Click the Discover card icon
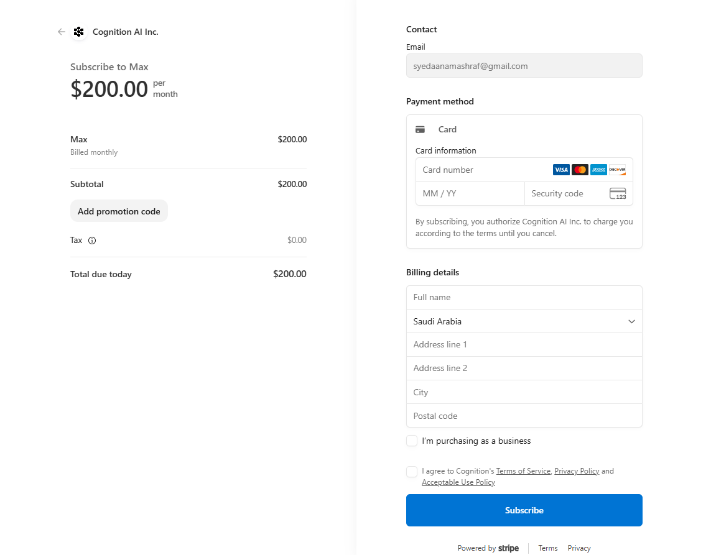The width and height of the screenshot is (711, 555). coord(617,170)
